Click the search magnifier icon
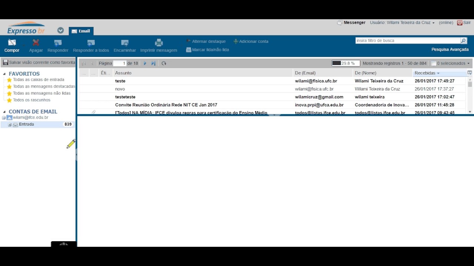 (463, 41)
